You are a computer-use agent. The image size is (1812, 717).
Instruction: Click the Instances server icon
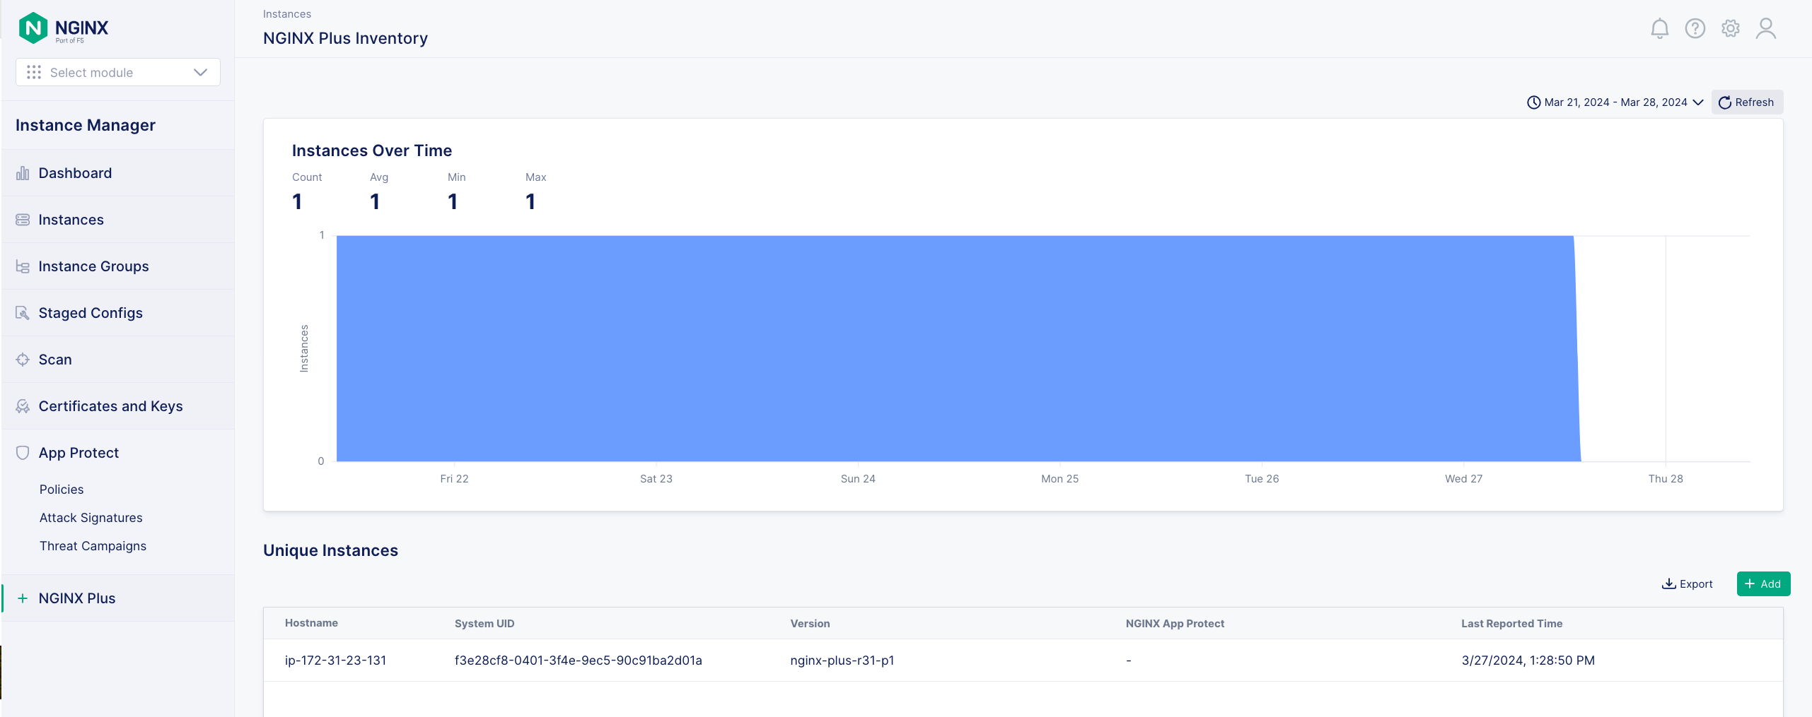[x=23, y=220]
